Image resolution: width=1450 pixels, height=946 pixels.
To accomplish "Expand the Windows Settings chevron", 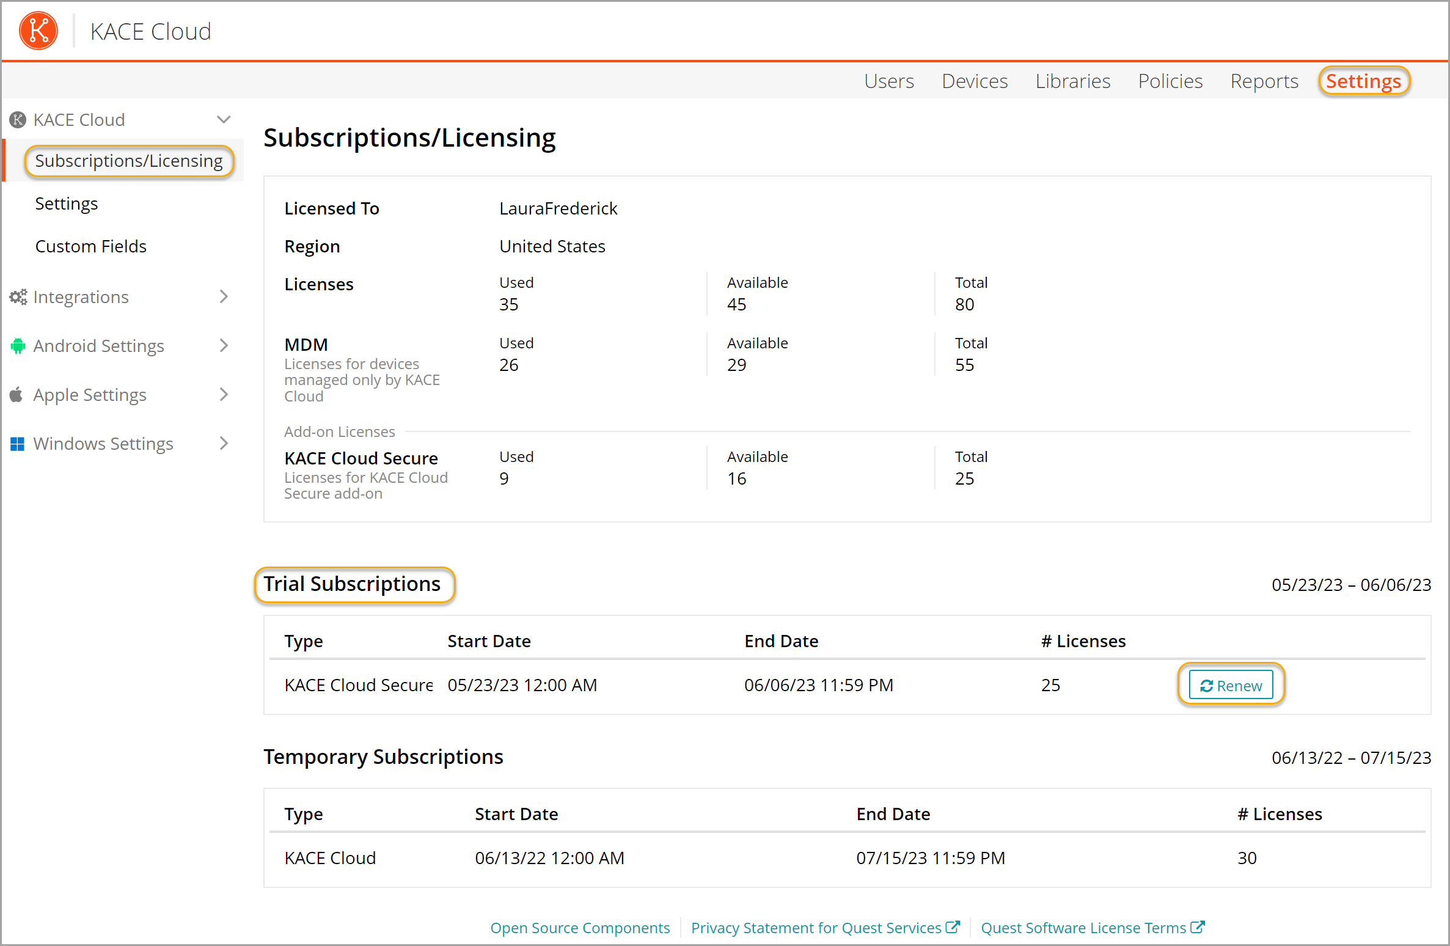I will point(224,444).
